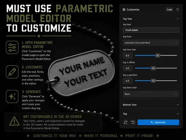186x140 pixels.
Task: Open the Code view button
Action: (x=169, y=10)
